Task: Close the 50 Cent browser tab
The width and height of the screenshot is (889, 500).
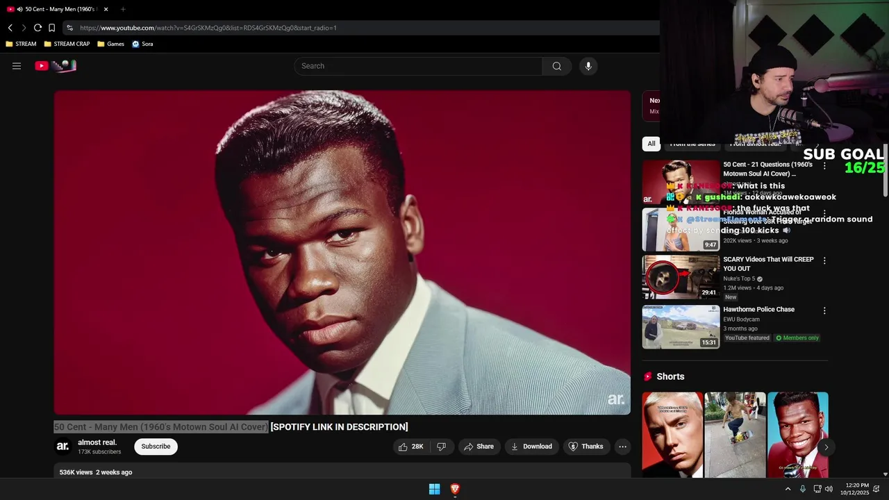Action: 106,10
